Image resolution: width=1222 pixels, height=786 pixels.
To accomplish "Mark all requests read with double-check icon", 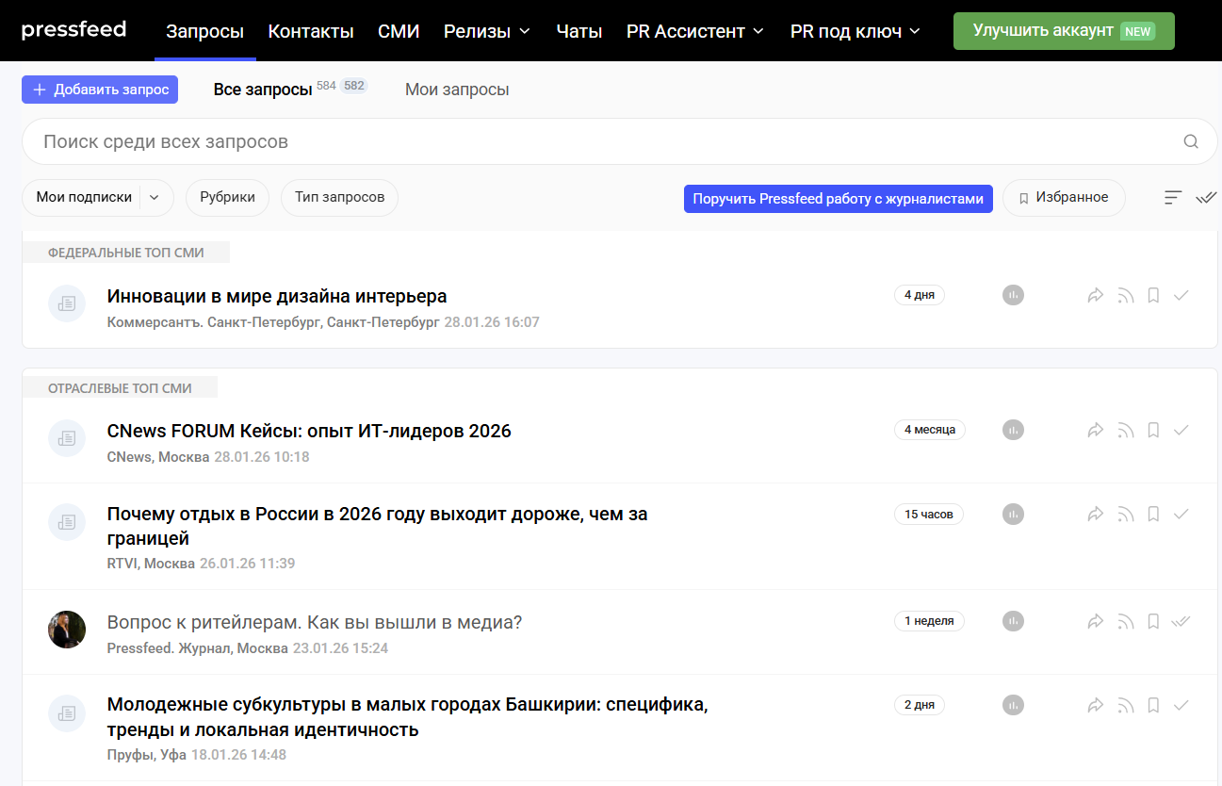I will 1206,198.
